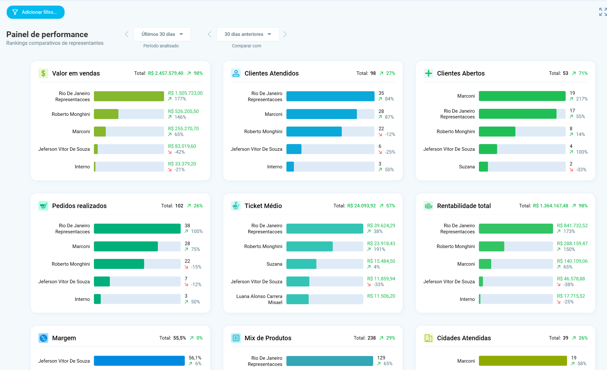This screenshot has height=370, width=607.
Task: Click value R$ 23.918,43 in Ticket Médio
Action: (381, 244)
